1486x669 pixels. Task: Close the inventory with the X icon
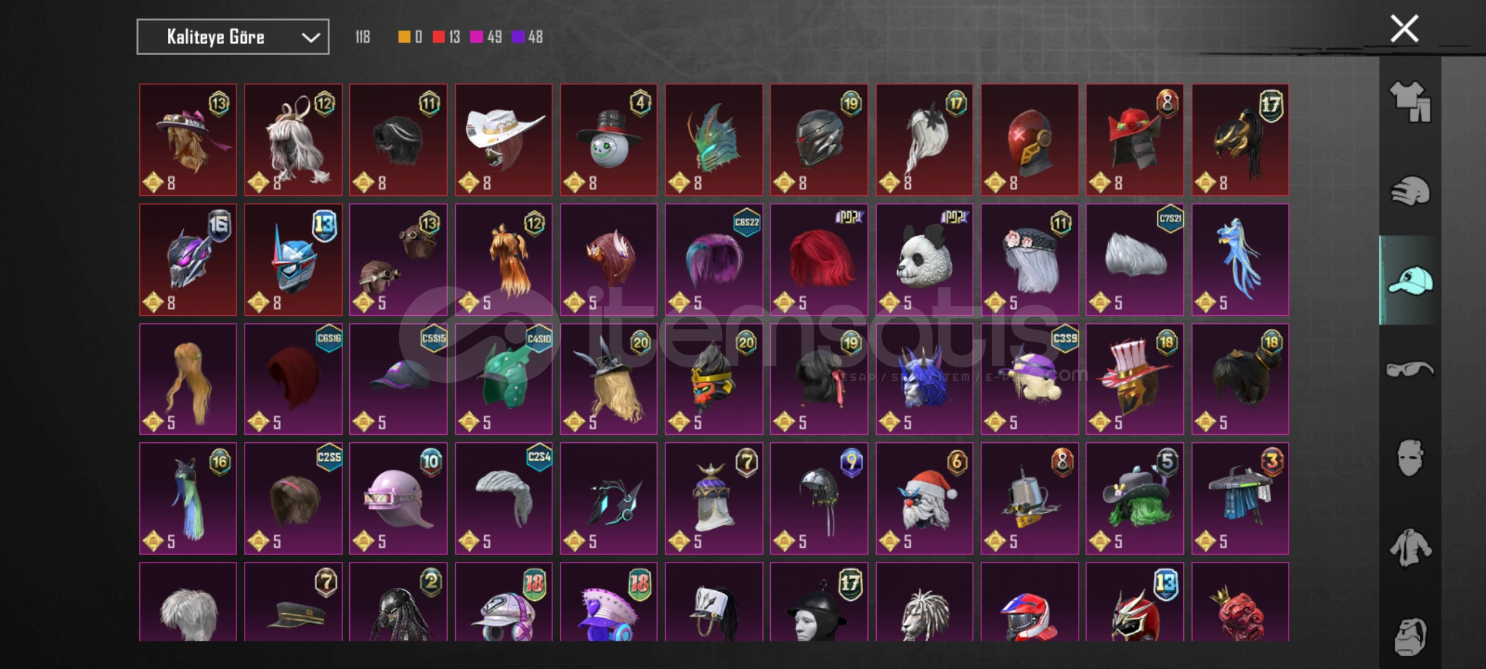pos(1404,28)
